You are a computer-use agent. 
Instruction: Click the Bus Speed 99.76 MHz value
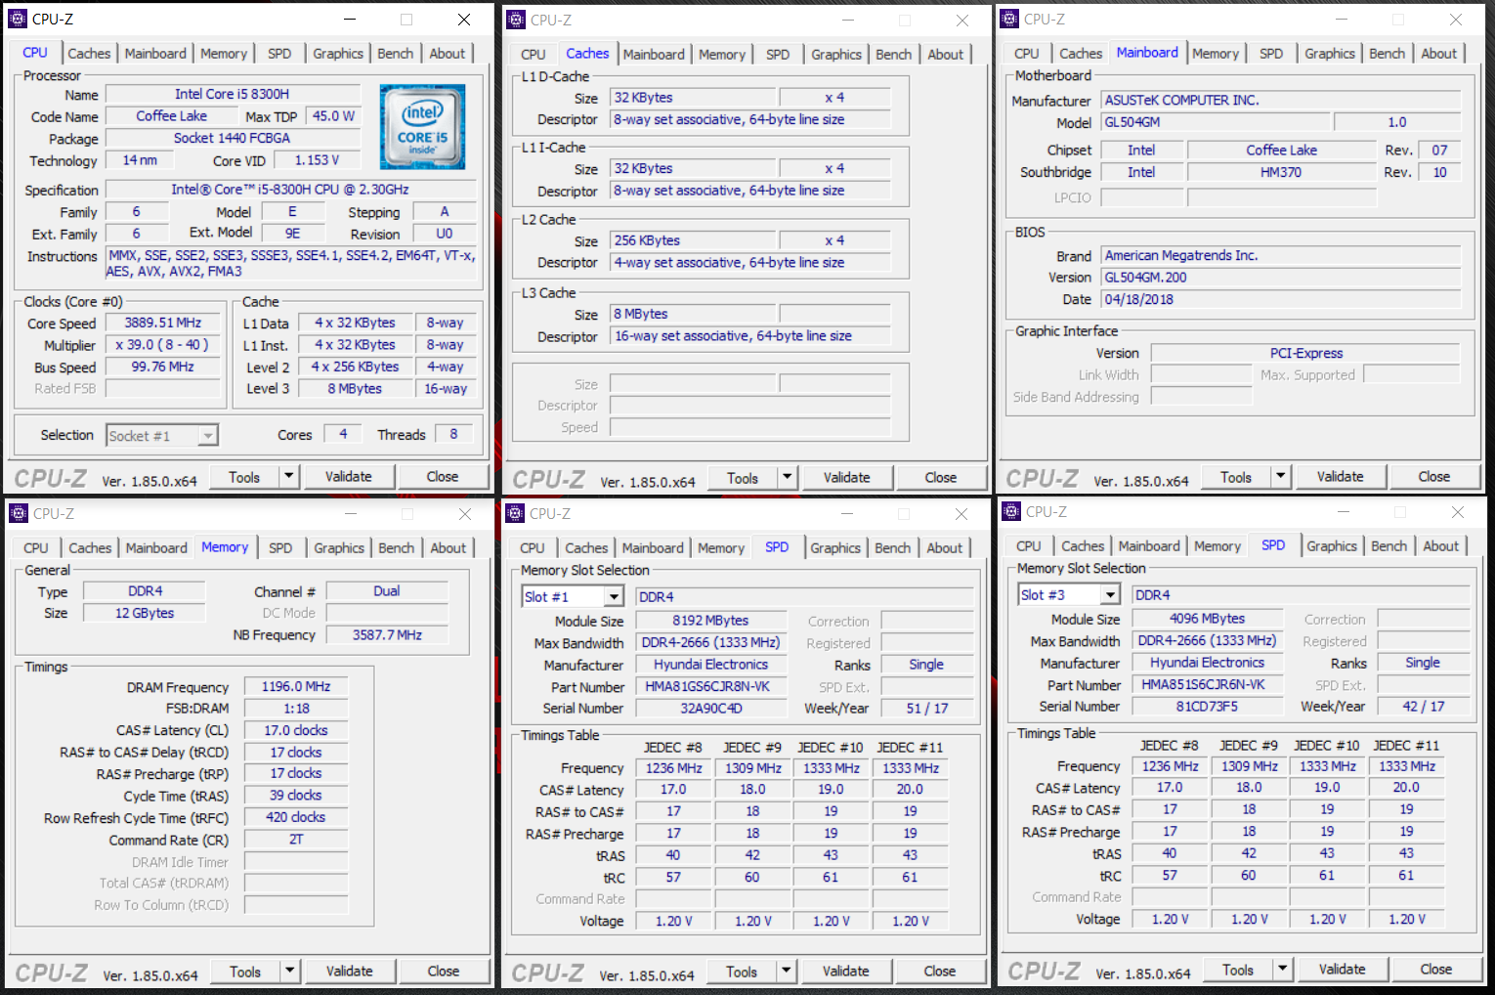[x=163, y=367]
